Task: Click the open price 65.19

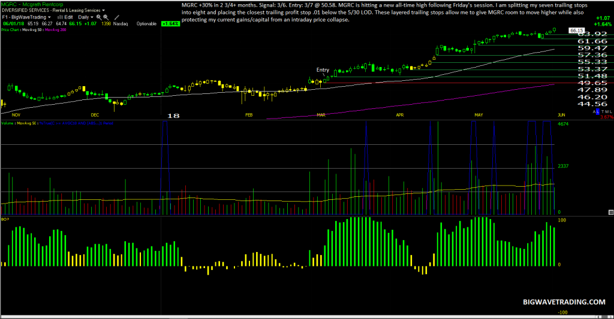Action: point(33,24)
